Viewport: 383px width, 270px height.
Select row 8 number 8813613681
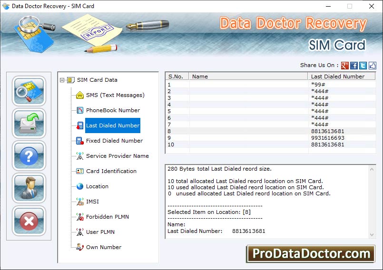[x=270, y=131]
